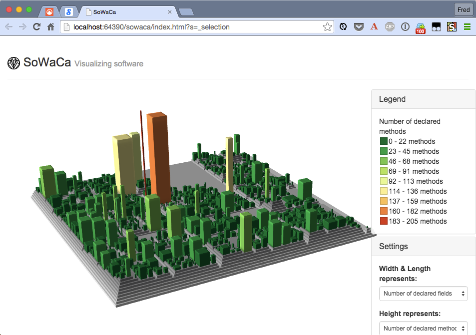Click the Shareaholic S extension icon

coord(451,26)
